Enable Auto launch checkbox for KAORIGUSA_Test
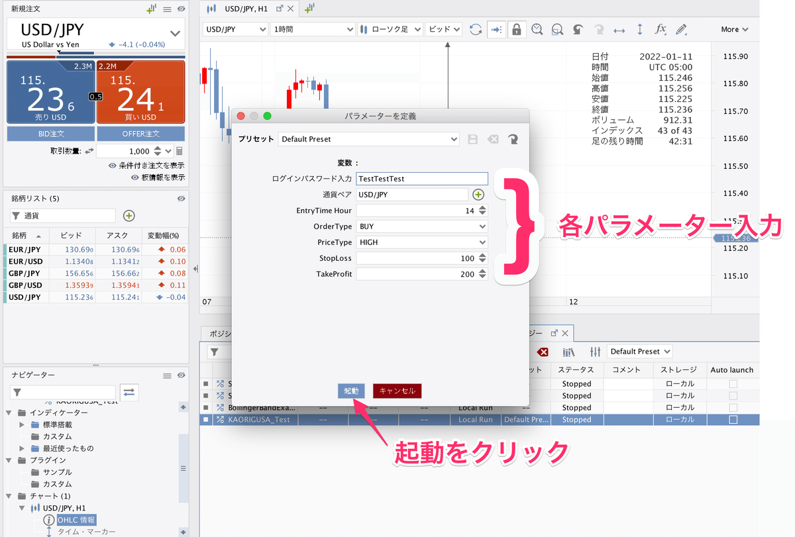 733,420
